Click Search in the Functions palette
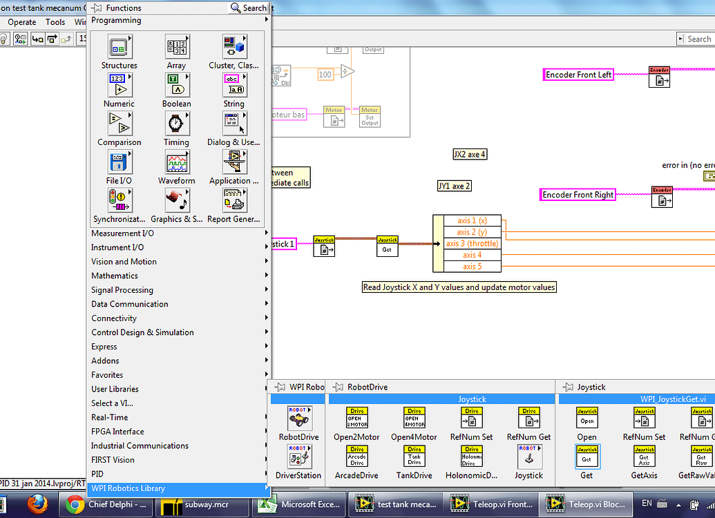 (x=249, y=8)
